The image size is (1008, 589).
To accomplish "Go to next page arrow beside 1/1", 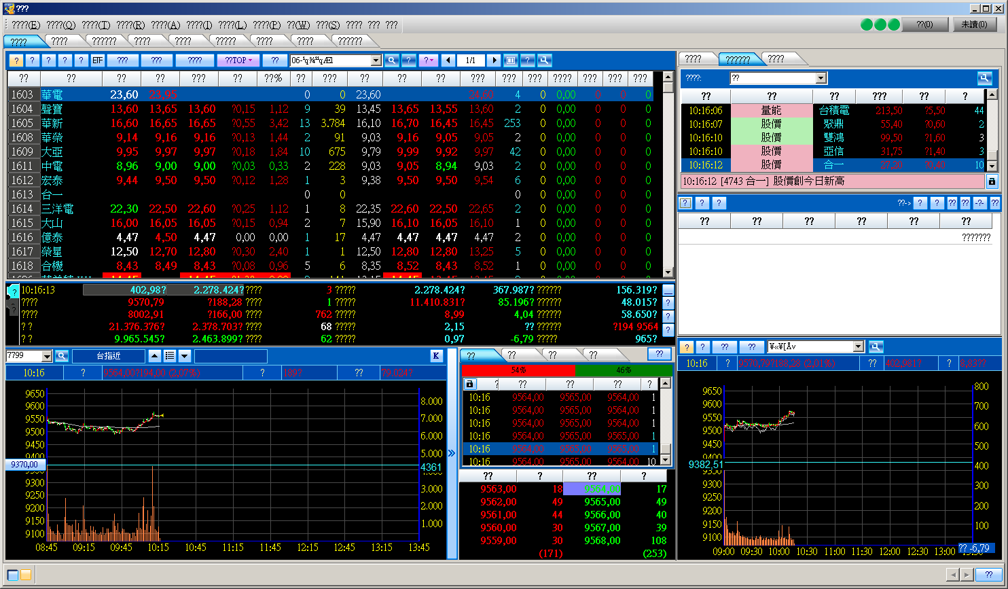I will [494, 60].
